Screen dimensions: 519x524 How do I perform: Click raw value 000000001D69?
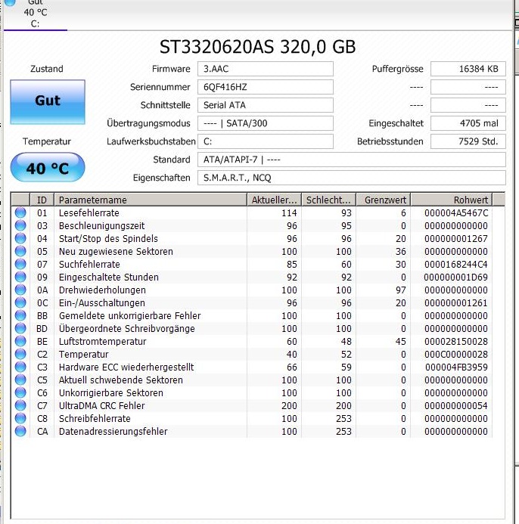click(x=456, y=277)
